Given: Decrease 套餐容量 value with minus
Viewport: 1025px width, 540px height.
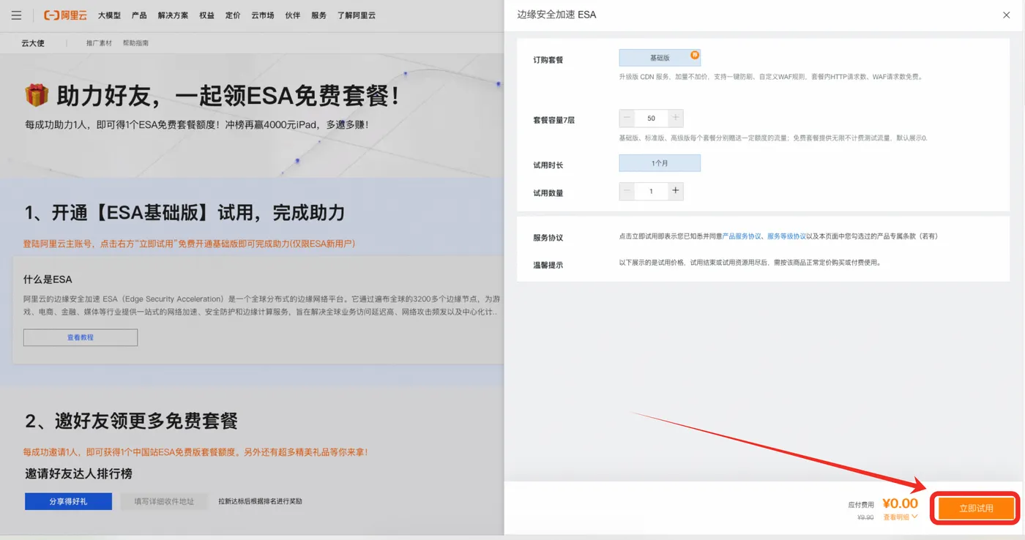Looking at the screenshot, I should click(x=627, y=118).
